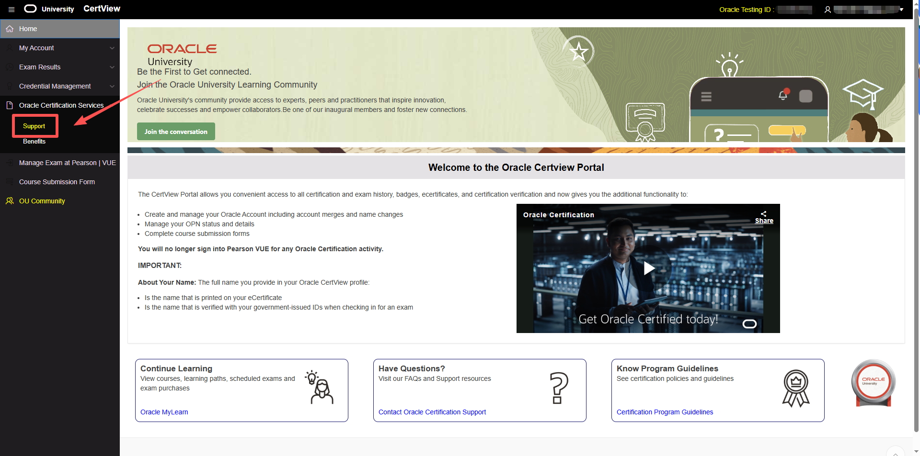This screenshot has width=920, height=456.
Task: Click the Continue Learning card title
Action: [176, 368]
